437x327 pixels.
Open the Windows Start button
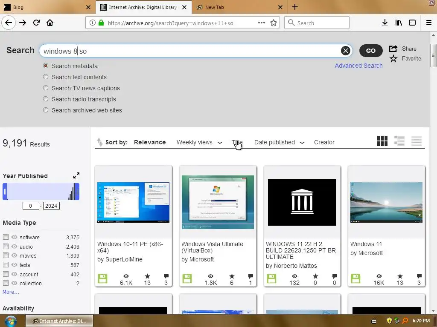10,321
